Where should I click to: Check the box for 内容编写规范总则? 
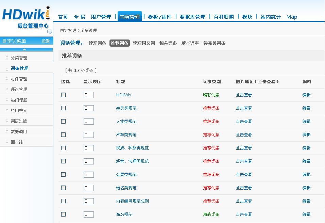point(64,201)
